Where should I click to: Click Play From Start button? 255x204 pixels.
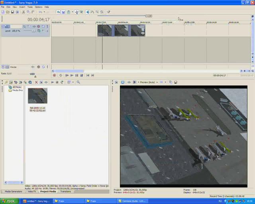pos(67,75)
